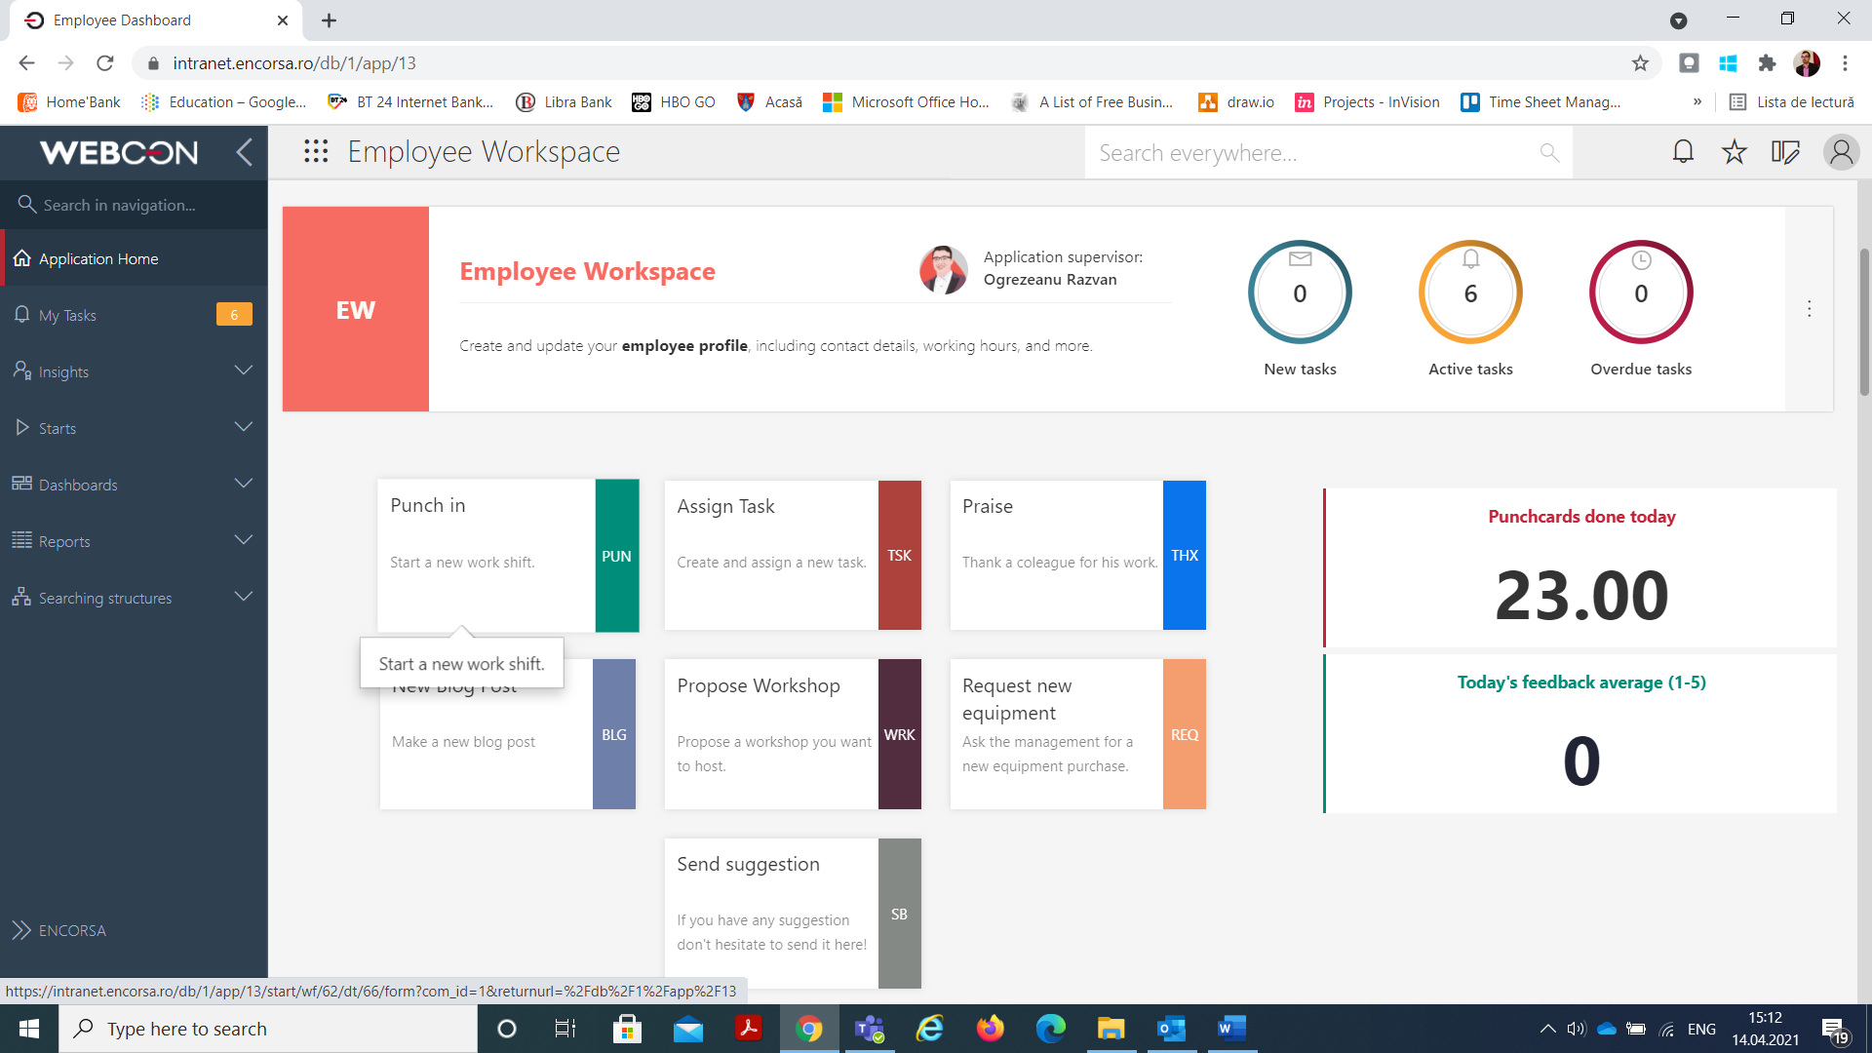The height and width of the screenshot is (1053, 1872).
Task: Click the SB tile on Send suggestion
Action: [x=899, y=914]
